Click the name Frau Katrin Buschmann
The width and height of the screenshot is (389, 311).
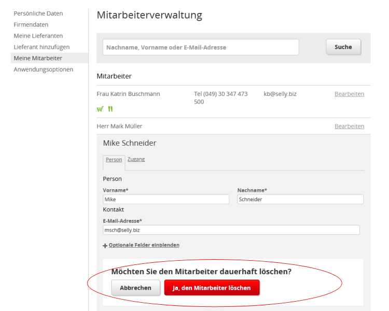(x=128, y=94)
